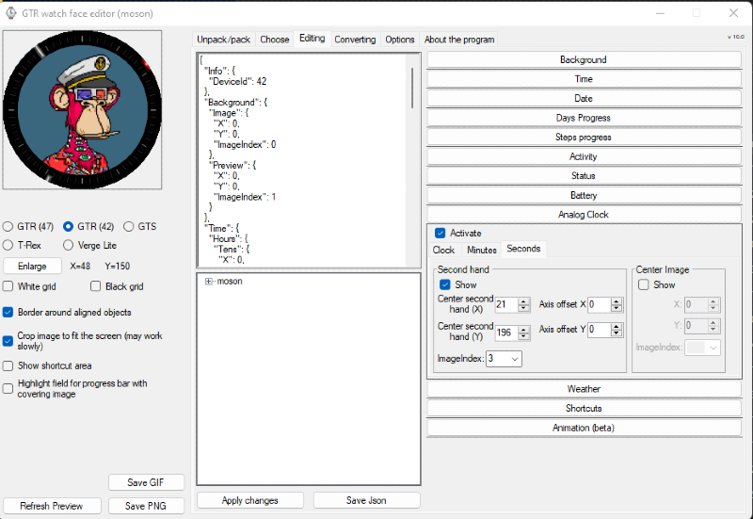Click the Save Json button
This screenshot has height=519, width=753.
point(366,500)
